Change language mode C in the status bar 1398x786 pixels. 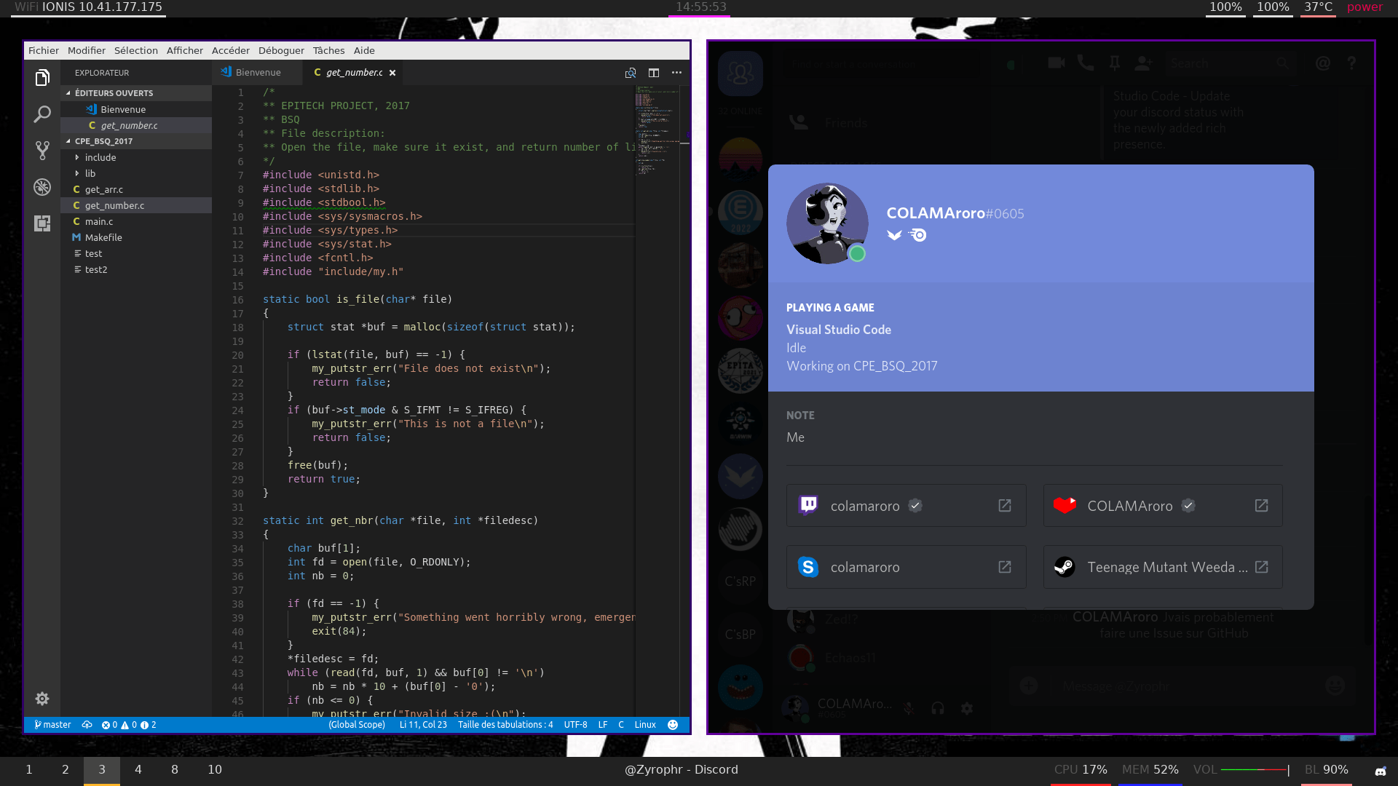click(621, 725)
